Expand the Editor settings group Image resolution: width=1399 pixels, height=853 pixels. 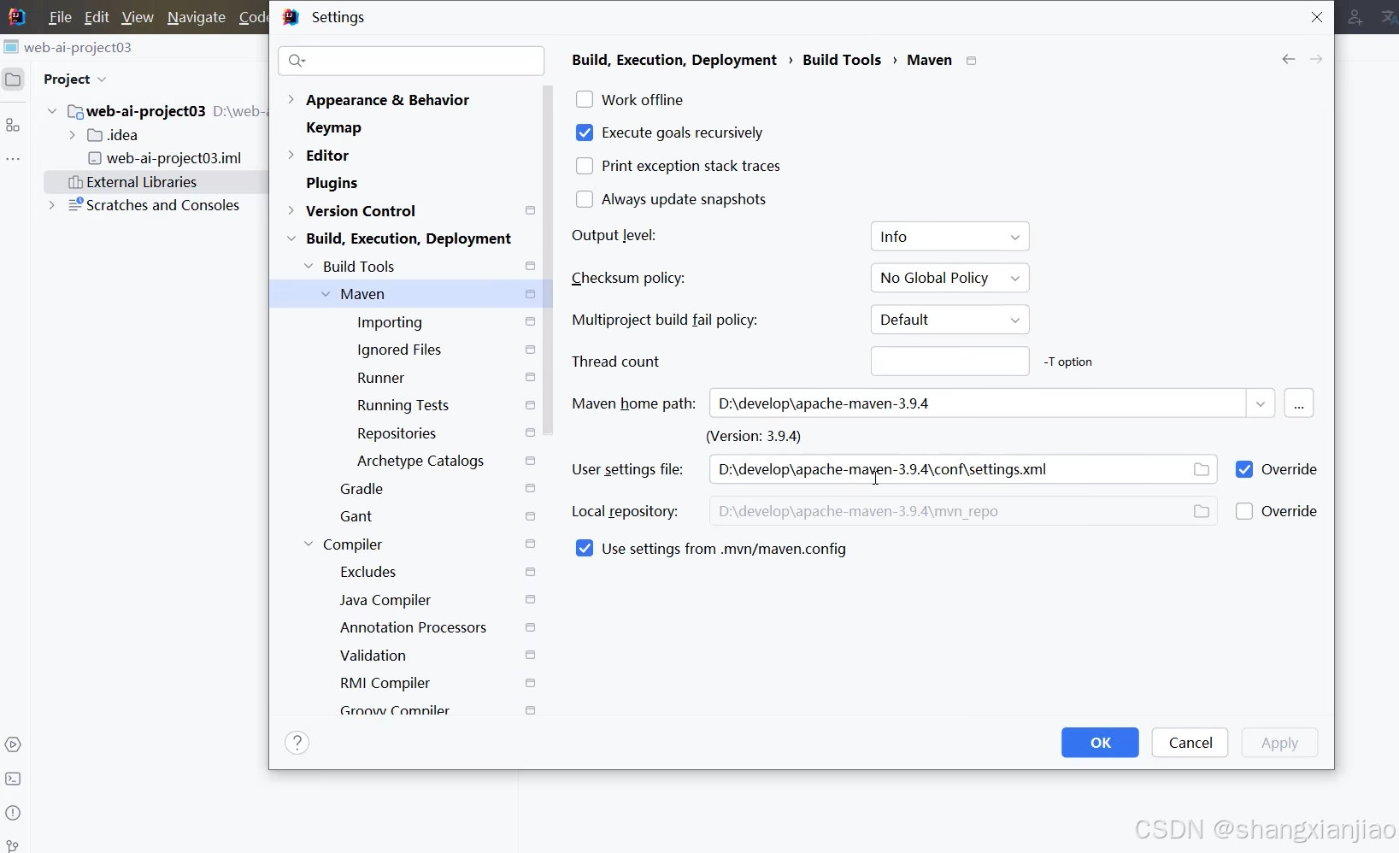pyautogui.click(x=291, y=155)
